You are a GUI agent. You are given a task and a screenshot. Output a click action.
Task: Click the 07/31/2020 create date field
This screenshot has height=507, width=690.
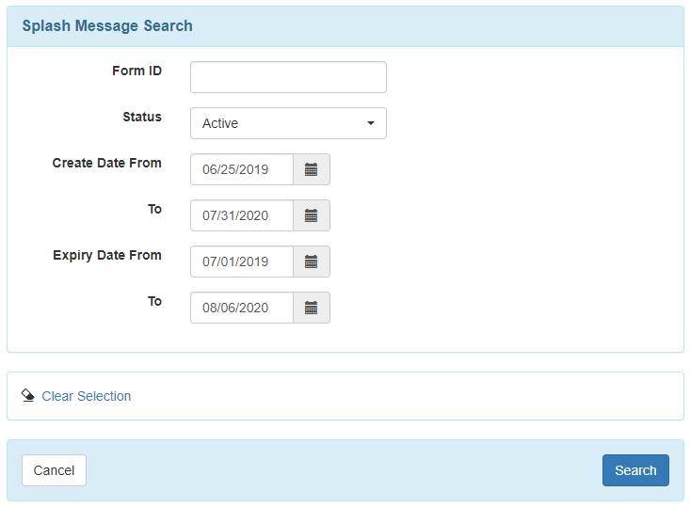pyautogui.click(x=242, y=215)
